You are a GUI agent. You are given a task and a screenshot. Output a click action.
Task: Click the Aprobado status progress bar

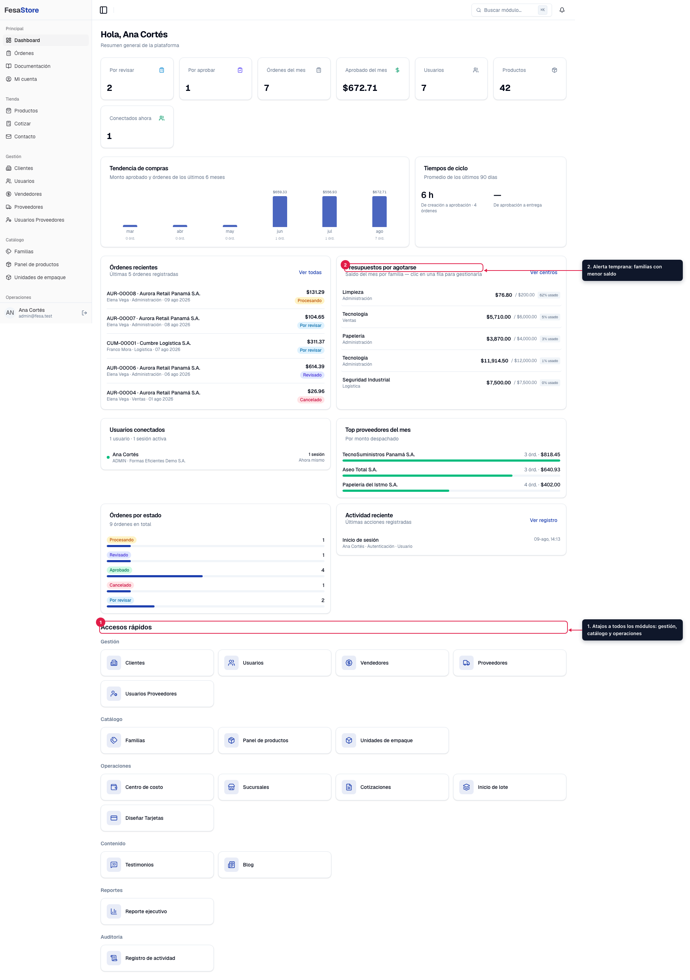[215, 576]
